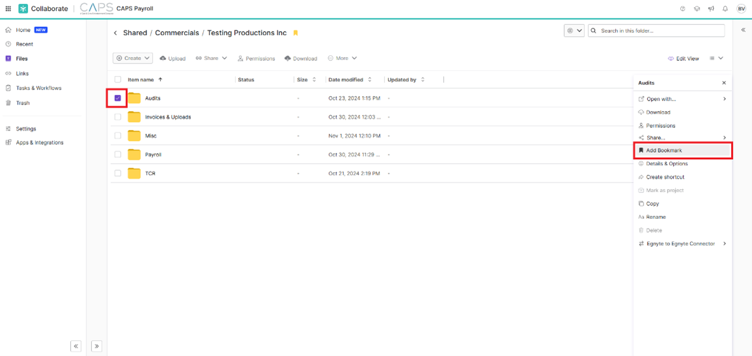Open the Create dropdown
Viewport: 752px width, 356px height.
(x=133, y=58)
